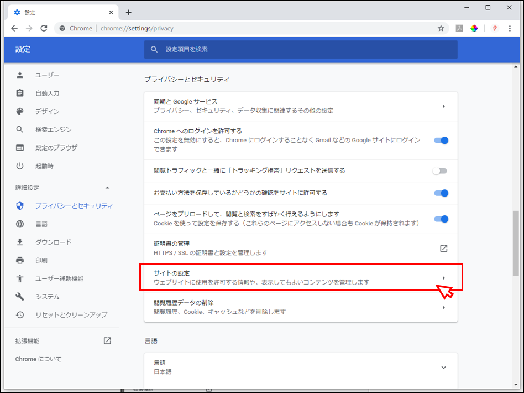The image size is (524, 393).
Task: Select 起動時 in the sidebar
Action: click(x=44, y=166)
